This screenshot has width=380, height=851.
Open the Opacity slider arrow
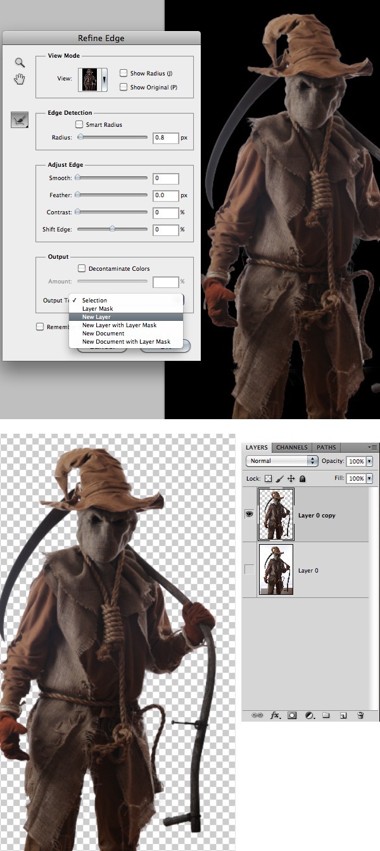click(369, 461)
